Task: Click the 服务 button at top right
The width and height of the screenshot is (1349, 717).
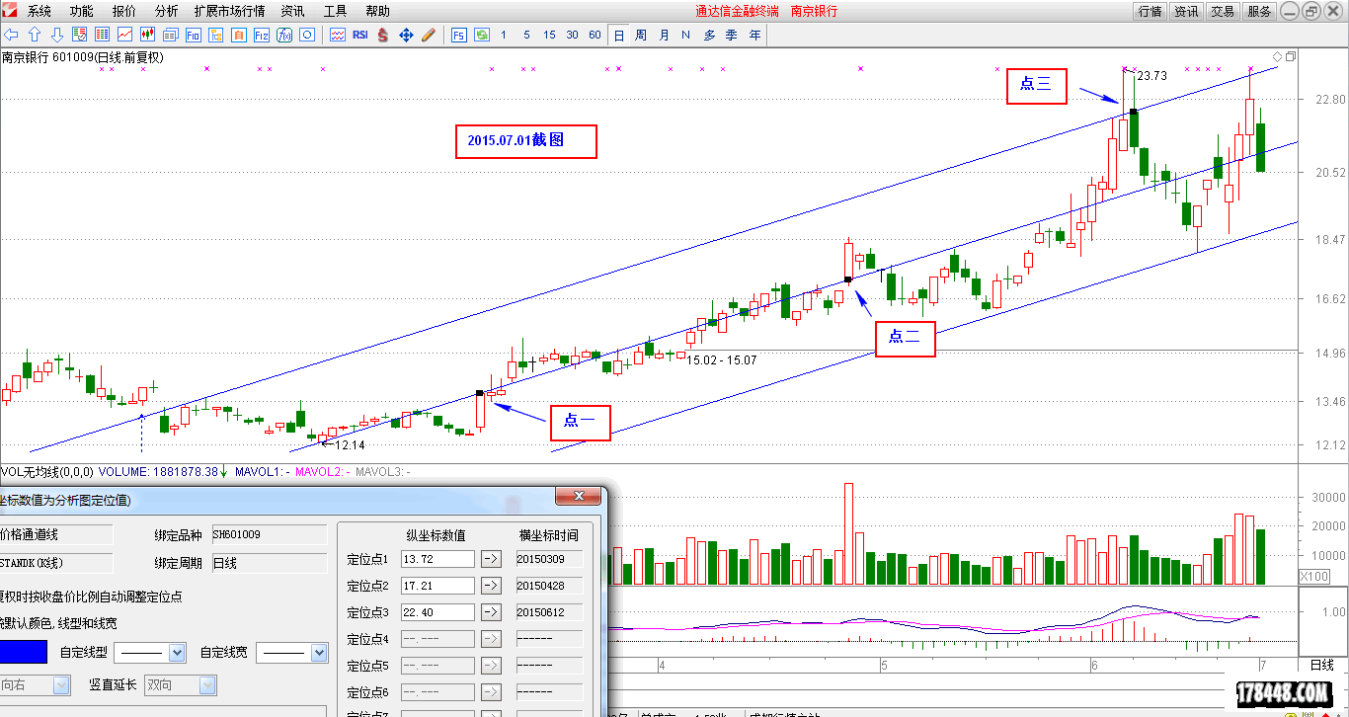Action: [1259, 11]
